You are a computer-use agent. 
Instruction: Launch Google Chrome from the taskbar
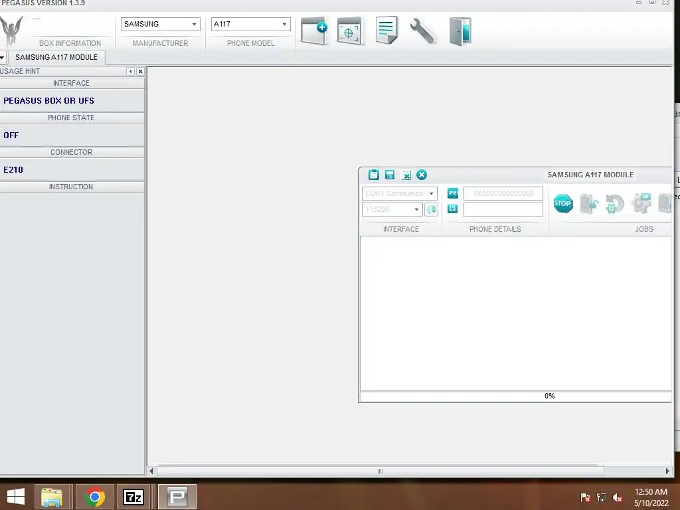point(94,497)
